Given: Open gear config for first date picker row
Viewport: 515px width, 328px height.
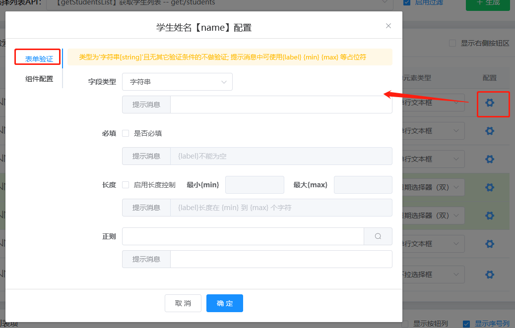Looking at the screenshot, I should 490,187.
